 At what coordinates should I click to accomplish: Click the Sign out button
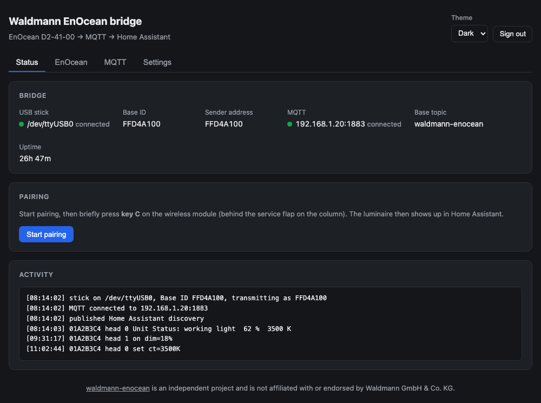click(x=512, y=34)
